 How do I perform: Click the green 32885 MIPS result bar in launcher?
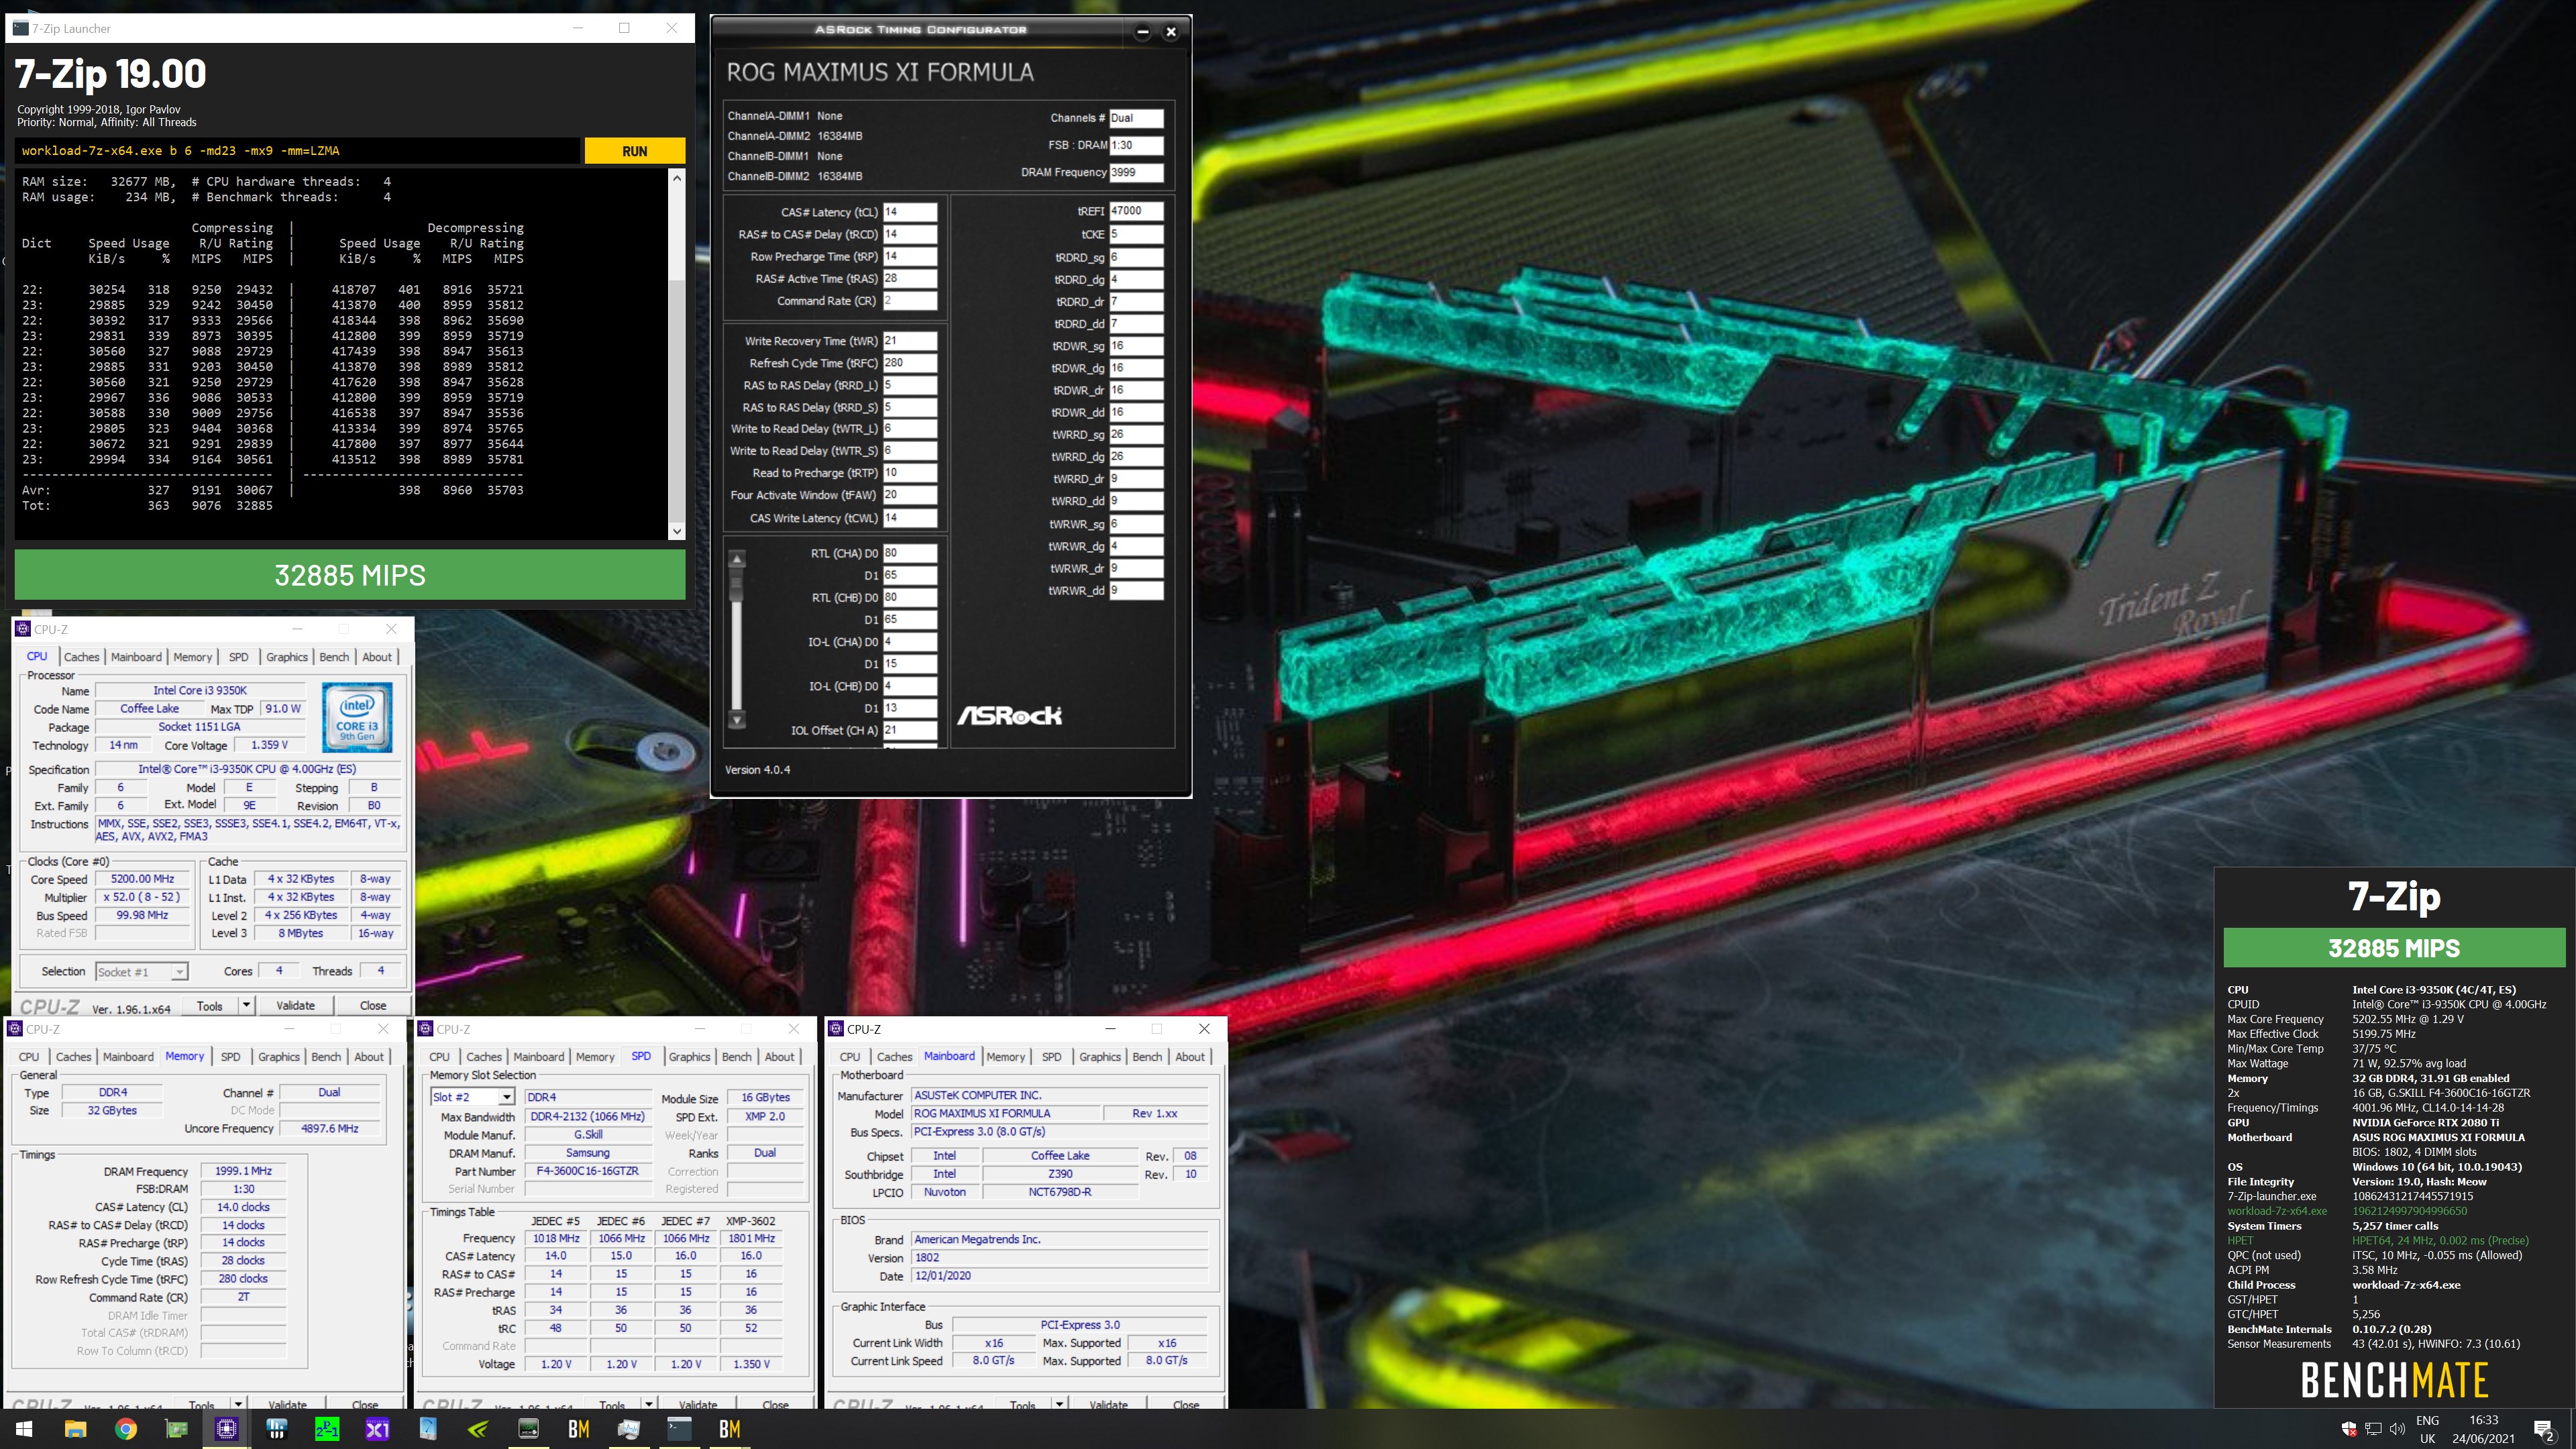(x=350, y=575)
